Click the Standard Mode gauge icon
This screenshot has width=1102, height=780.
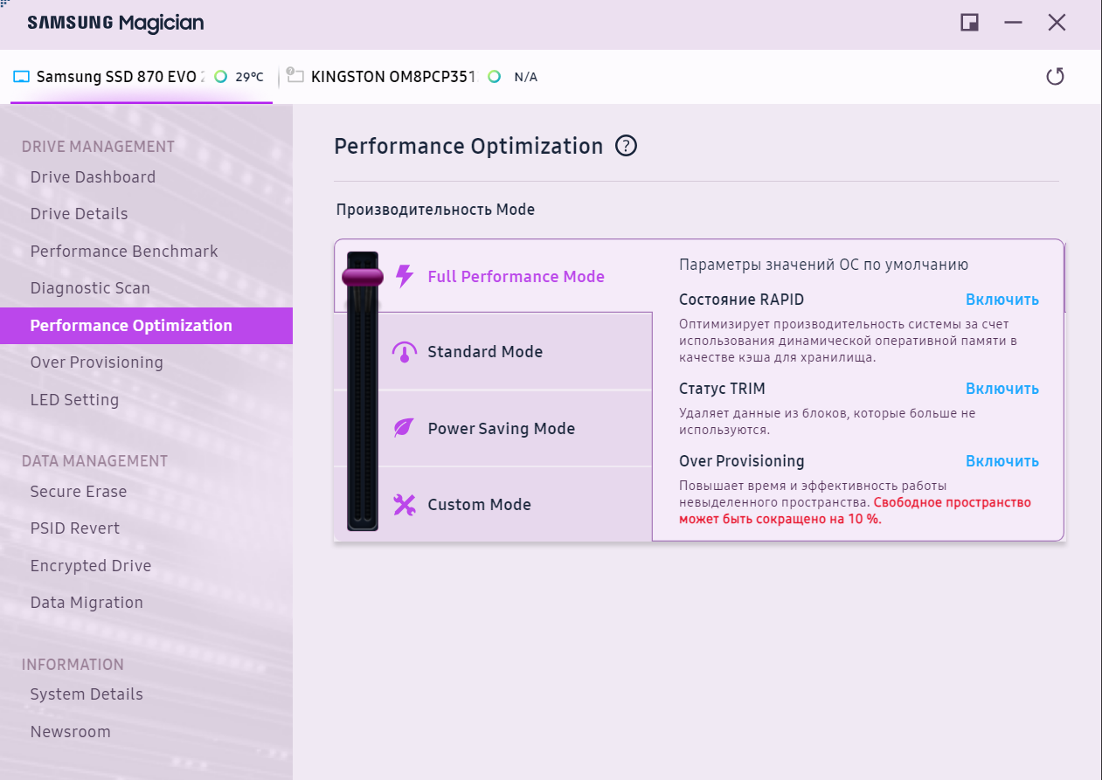click(404, 352)
